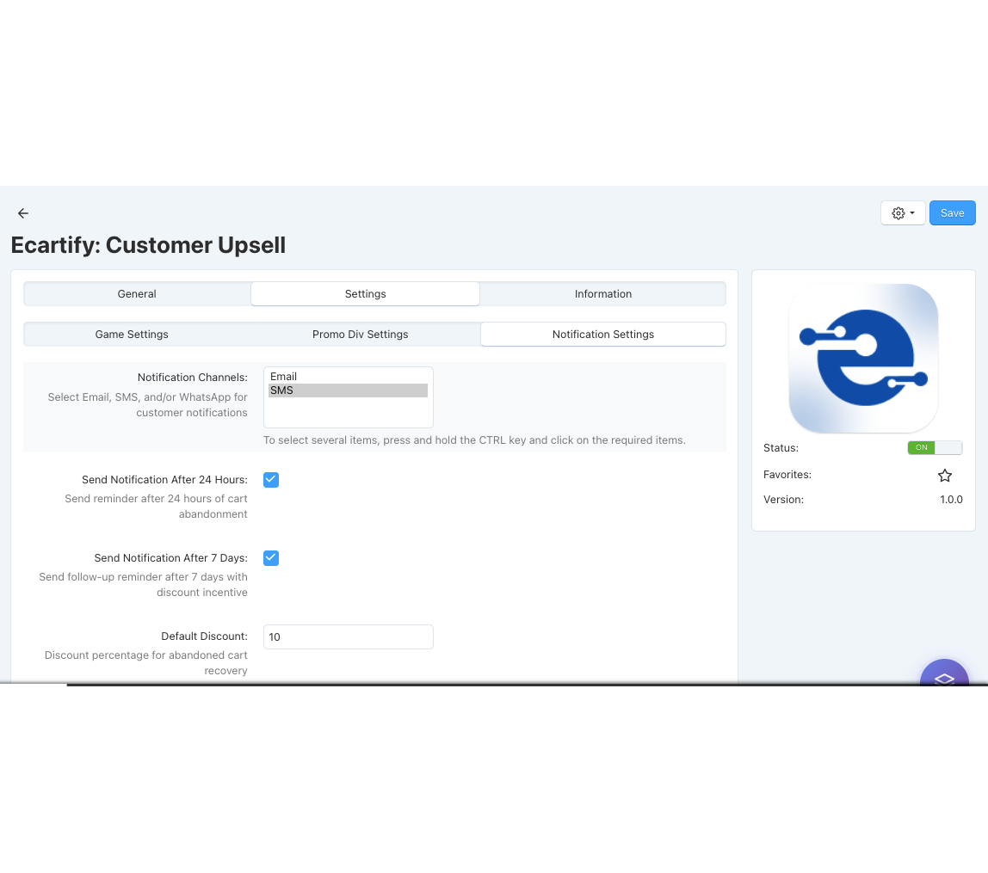Switch to the General tab
The width and height of the screenshot is (988, 873).
coord(137,294)
